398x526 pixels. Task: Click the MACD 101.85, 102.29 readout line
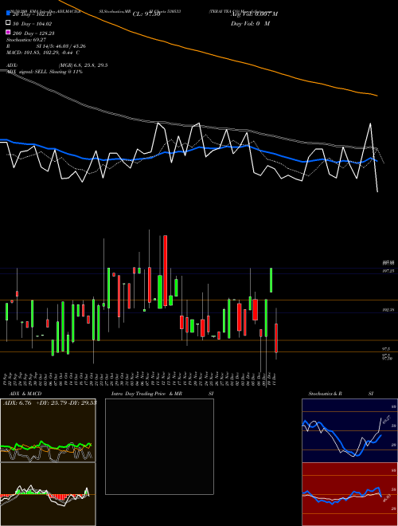43,53
